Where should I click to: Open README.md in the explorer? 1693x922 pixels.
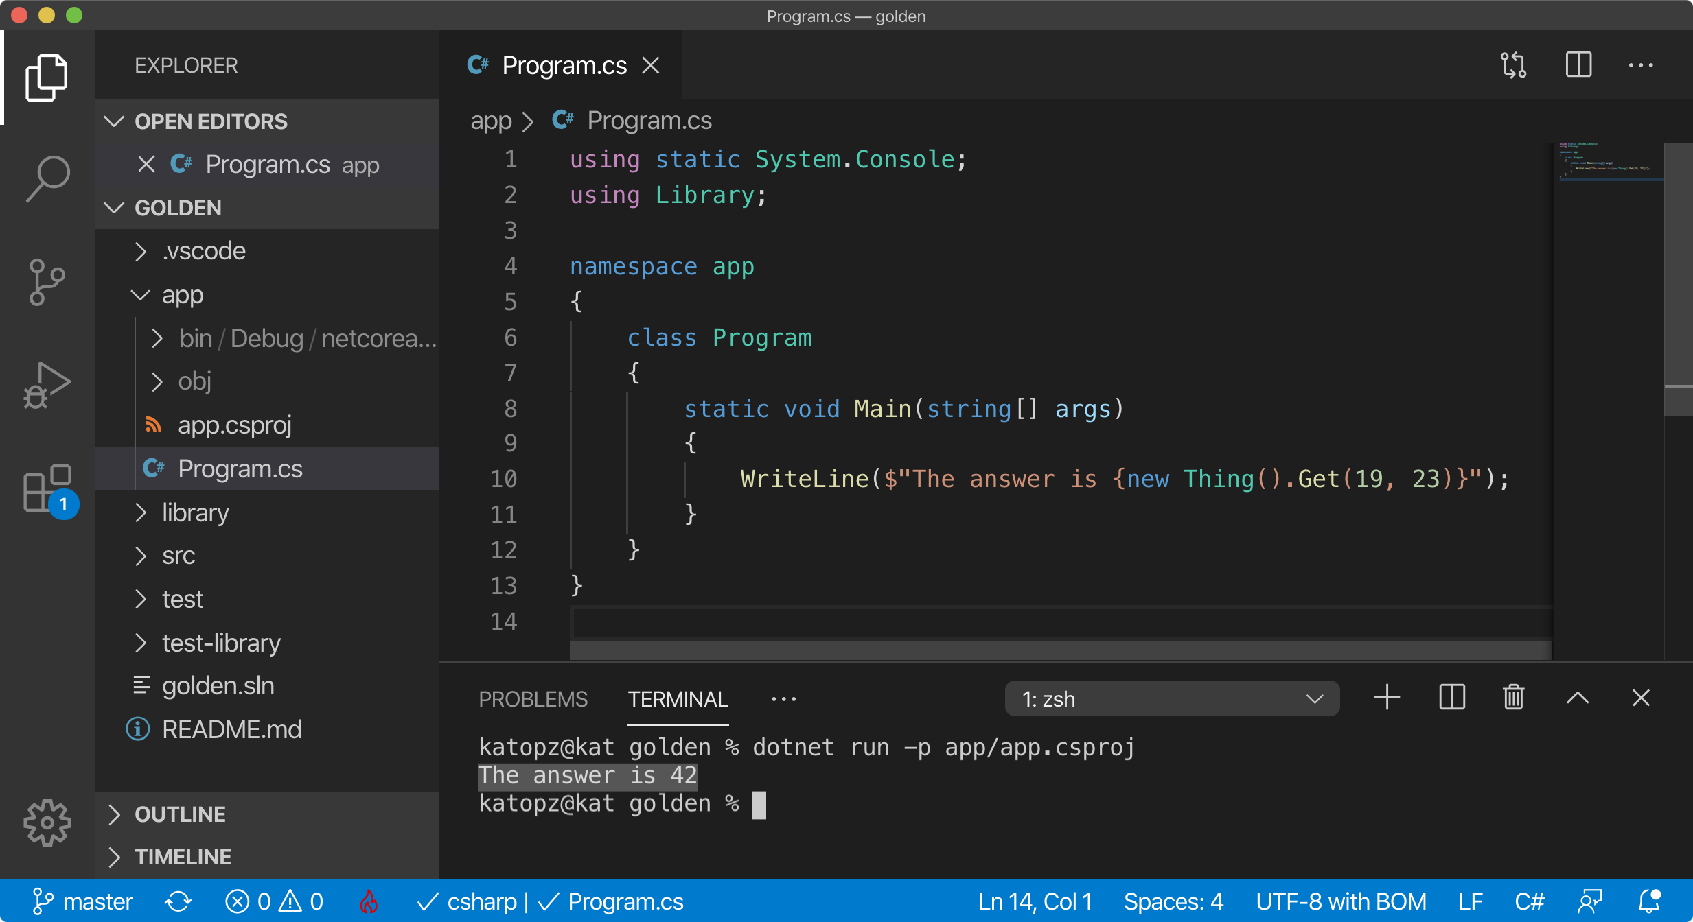tap(231, 729)
